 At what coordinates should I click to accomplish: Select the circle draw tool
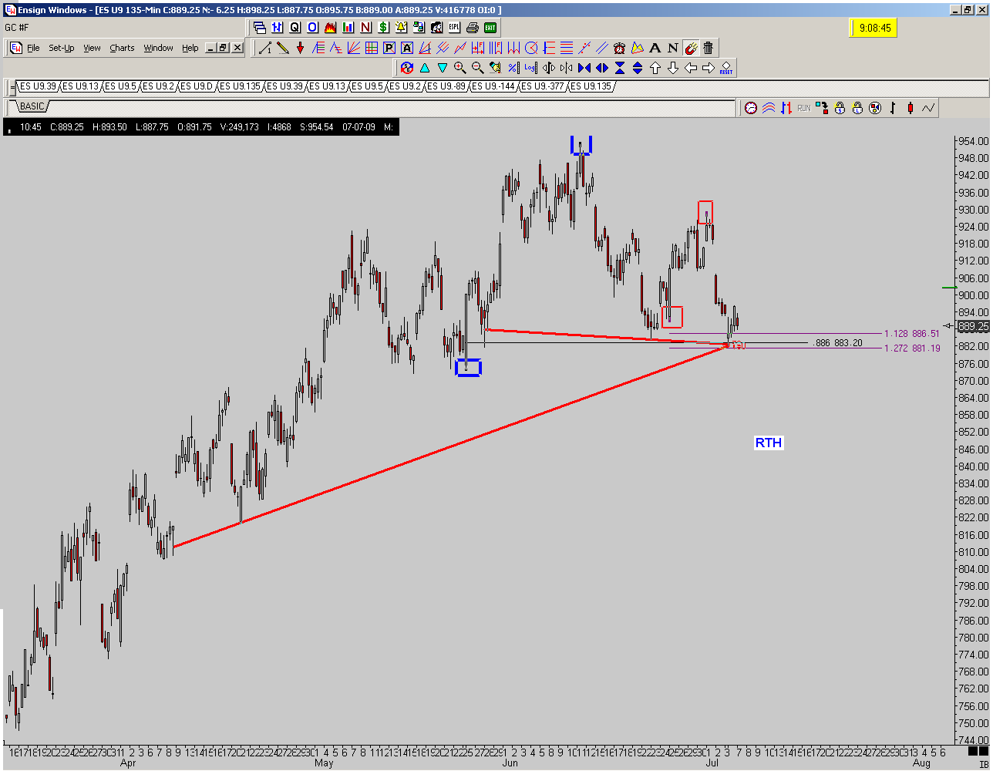click(x=530, y=48)
